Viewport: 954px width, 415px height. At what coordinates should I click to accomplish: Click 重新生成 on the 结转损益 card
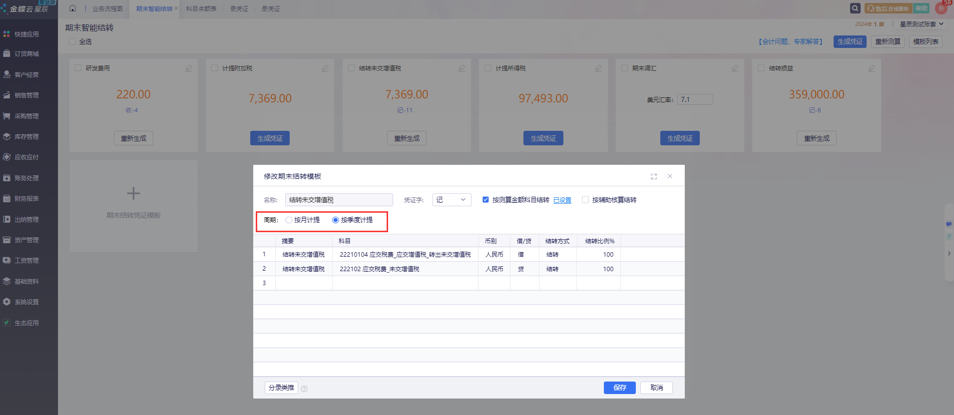click(x=817, y=138)
